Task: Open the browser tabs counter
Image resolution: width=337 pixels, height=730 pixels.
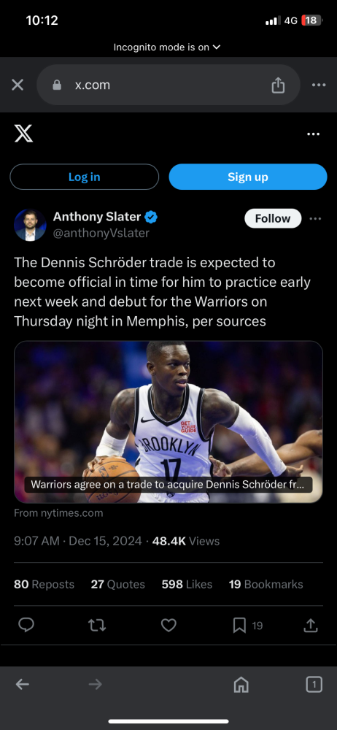Action: coord(314,684)
